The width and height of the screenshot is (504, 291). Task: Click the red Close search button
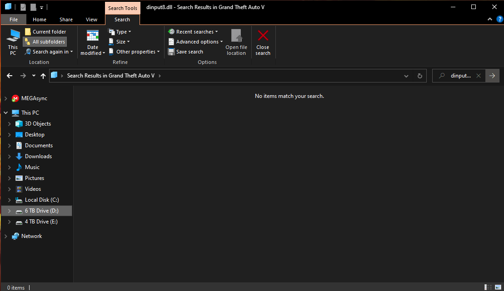point(263,42)
